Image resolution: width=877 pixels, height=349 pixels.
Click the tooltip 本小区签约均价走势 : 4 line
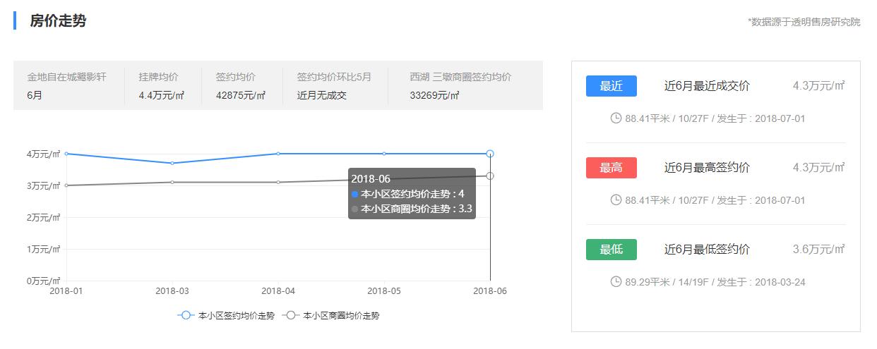point(407,194)
